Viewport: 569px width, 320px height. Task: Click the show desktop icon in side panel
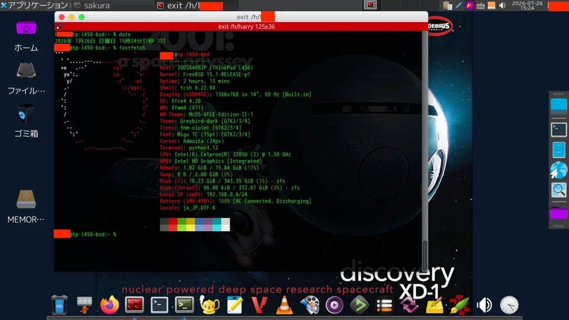559,106
